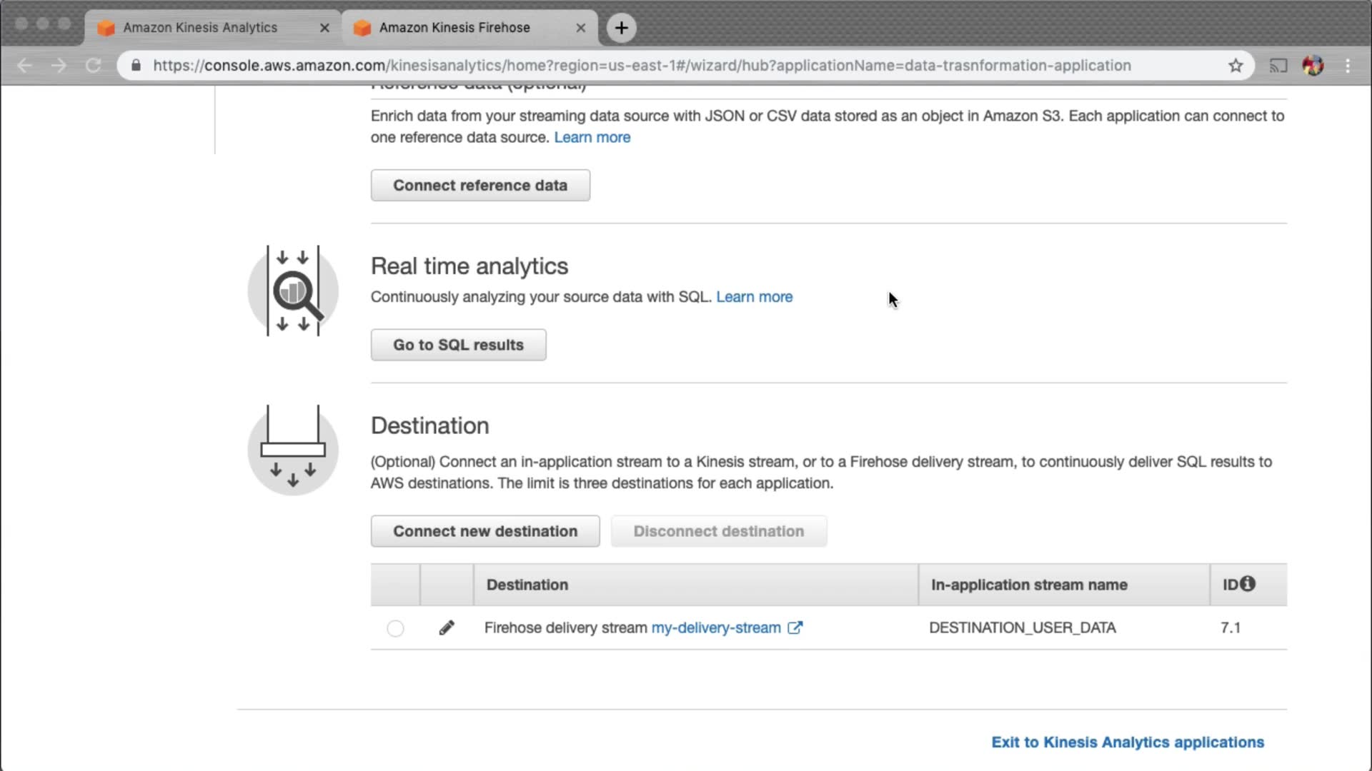
Task: Click the Destination section funnel icon
Action: coord(293,450)
